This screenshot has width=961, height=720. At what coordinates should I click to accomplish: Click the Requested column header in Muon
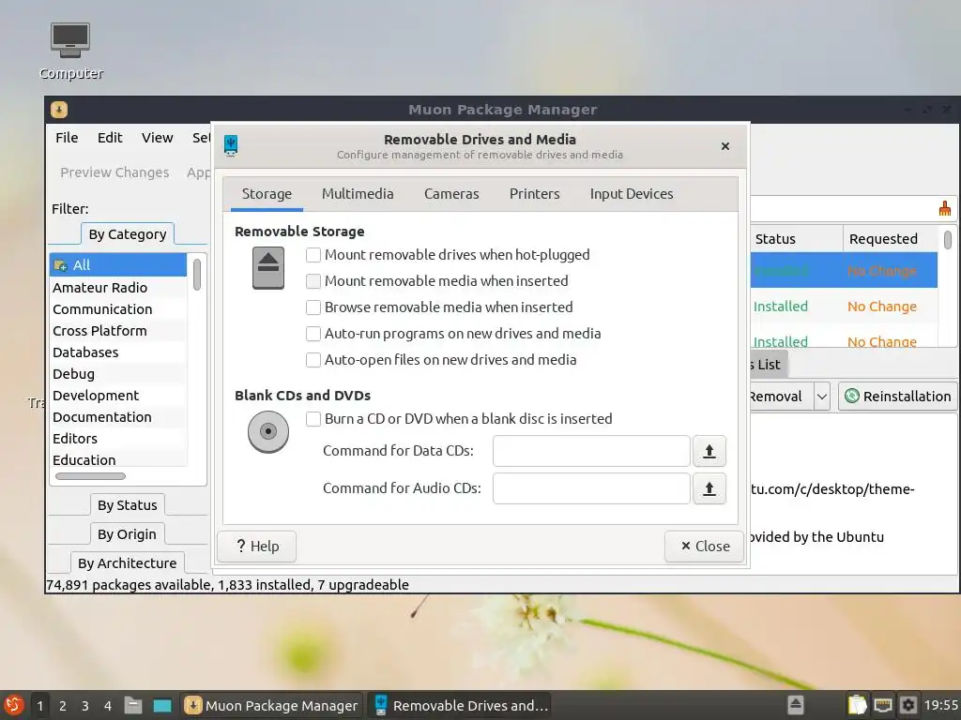pos(890,239)
